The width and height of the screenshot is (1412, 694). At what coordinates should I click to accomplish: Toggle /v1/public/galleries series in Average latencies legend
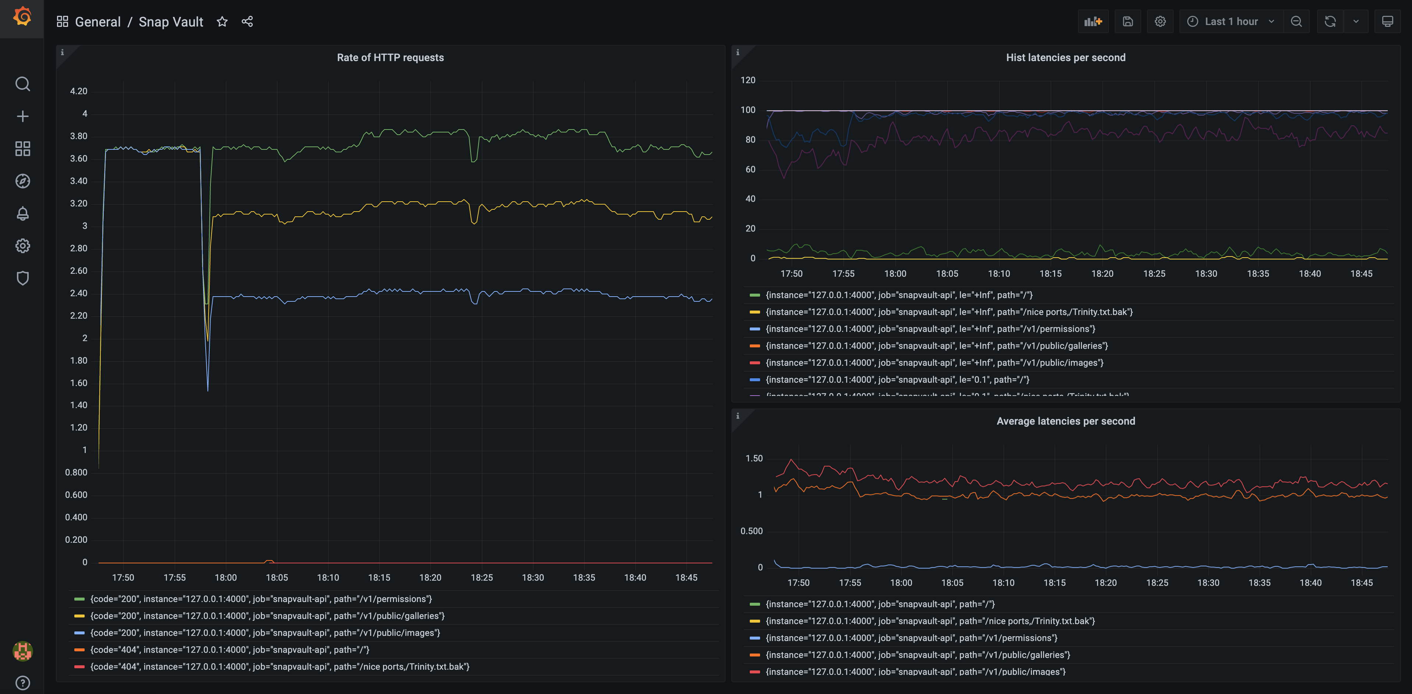coord(918,655)
